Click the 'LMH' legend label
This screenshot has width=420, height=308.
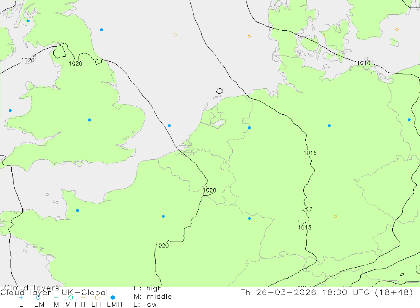115,305
